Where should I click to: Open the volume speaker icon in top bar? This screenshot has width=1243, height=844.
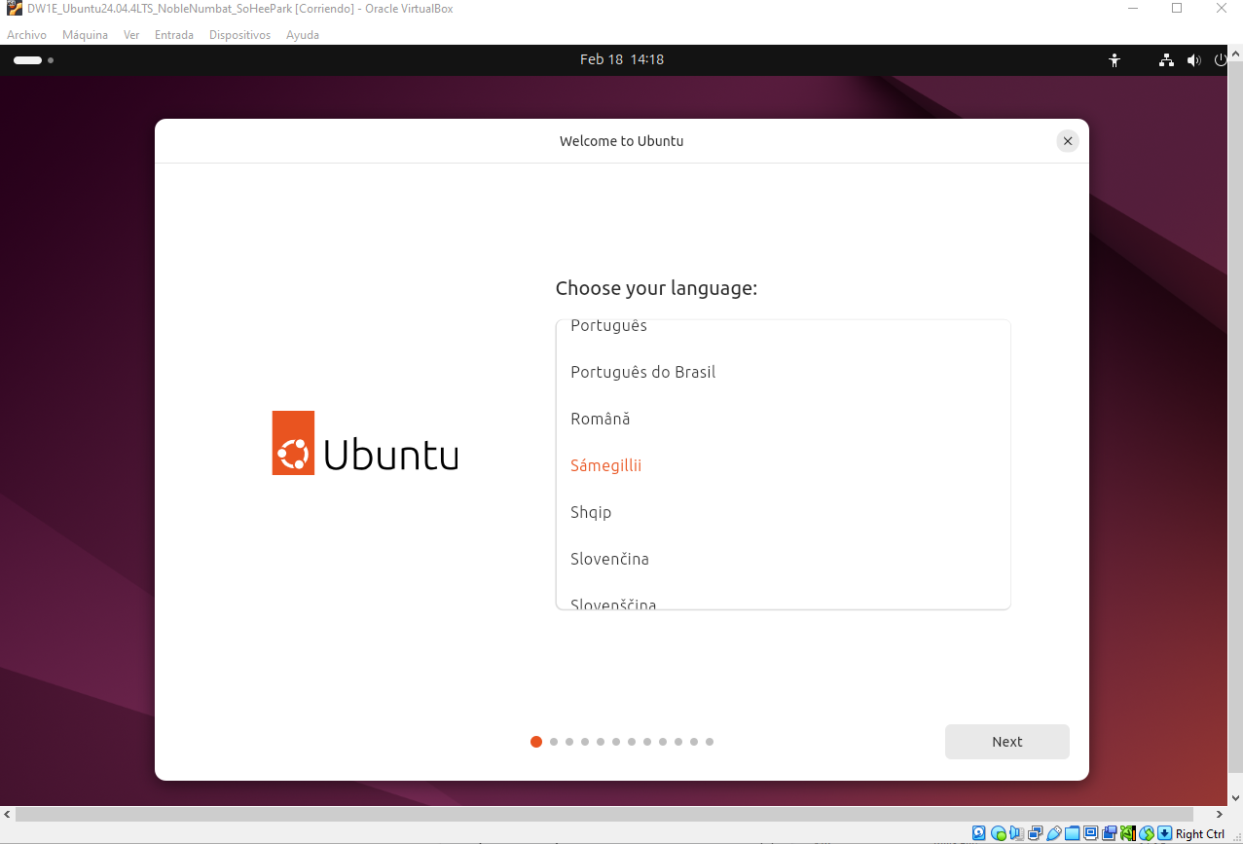[1194, 60]
